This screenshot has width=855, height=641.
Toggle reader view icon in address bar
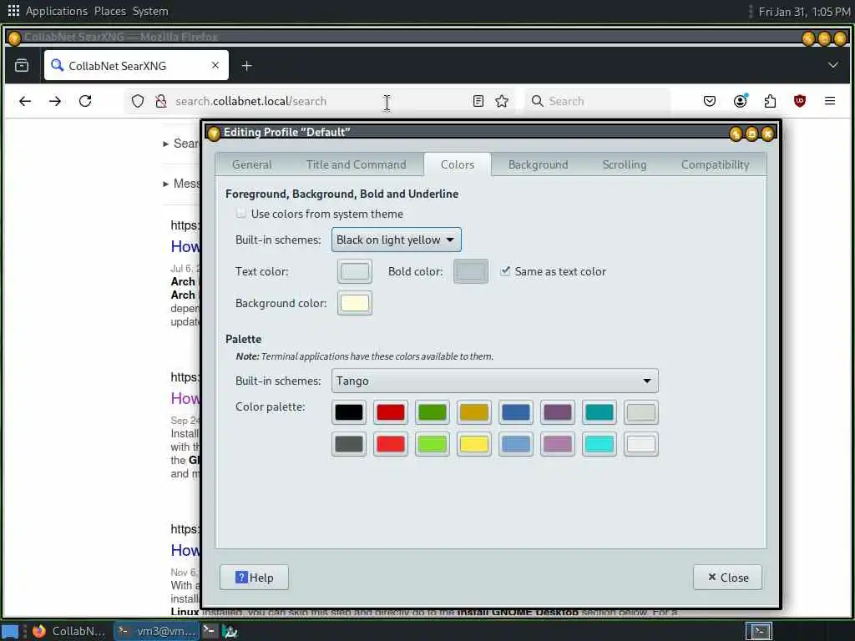coord(478,101)
